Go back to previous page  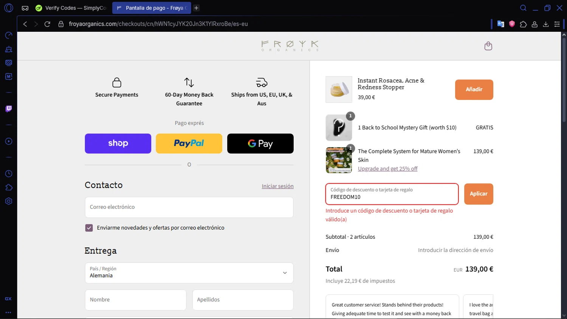pyautogui.click(x=25, y=24)
